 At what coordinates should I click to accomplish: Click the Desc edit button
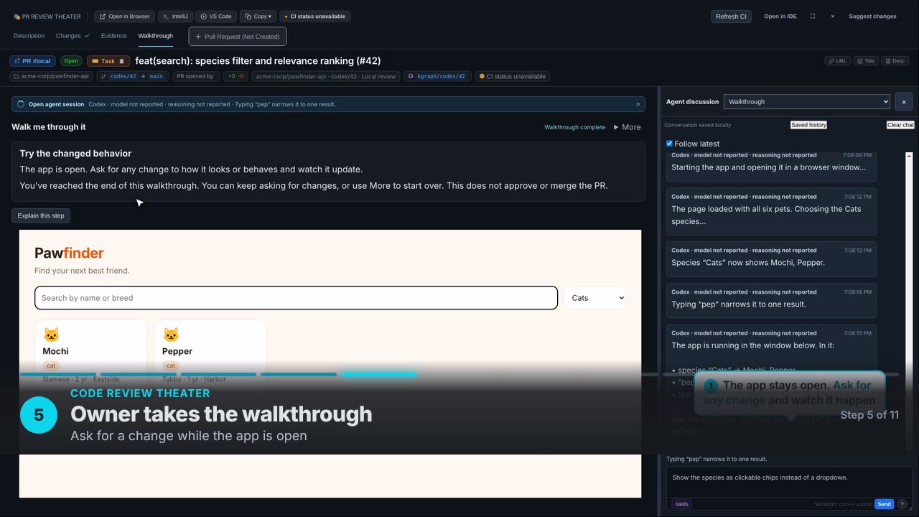click(x=895, y=61)
